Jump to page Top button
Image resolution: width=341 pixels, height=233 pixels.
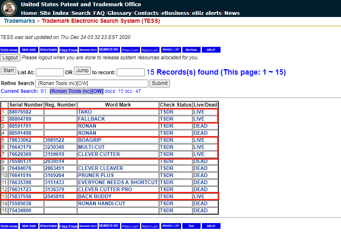tap(191, 226)
